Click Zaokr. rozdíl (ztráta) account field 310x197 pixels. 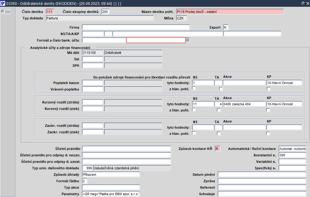[93, 126]
